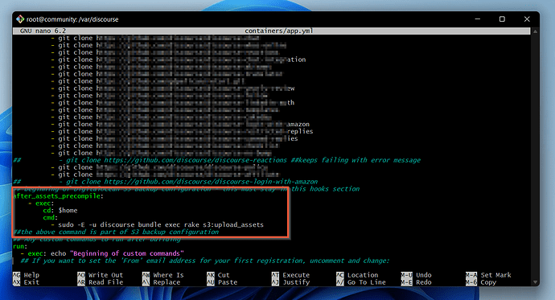Close the terminal window

[527, 19]
